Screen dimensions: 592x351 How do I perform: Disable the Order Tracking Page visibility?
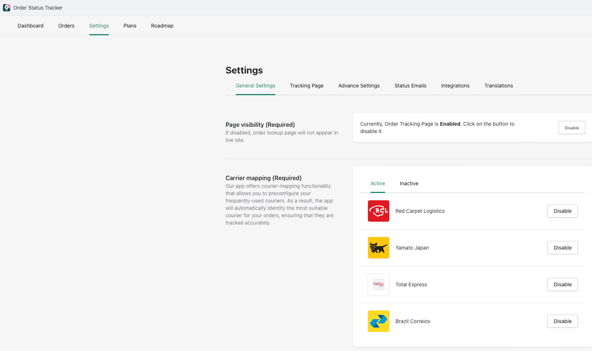[x=571, y=128]
